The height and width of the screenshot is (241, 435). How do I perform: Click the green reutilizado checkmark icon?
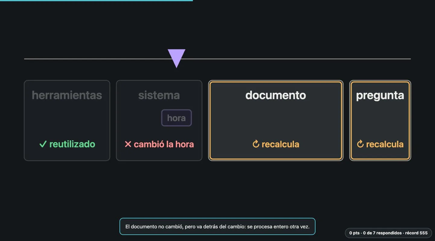(x=43, y=144)
